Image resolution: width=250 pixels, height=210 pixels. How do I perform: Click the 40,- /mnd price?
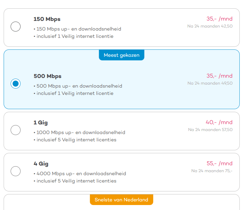(x=219, y=122)
